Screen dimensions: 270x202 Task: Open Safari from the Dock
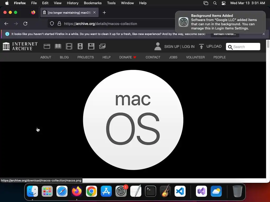click(x=62, y=191)
